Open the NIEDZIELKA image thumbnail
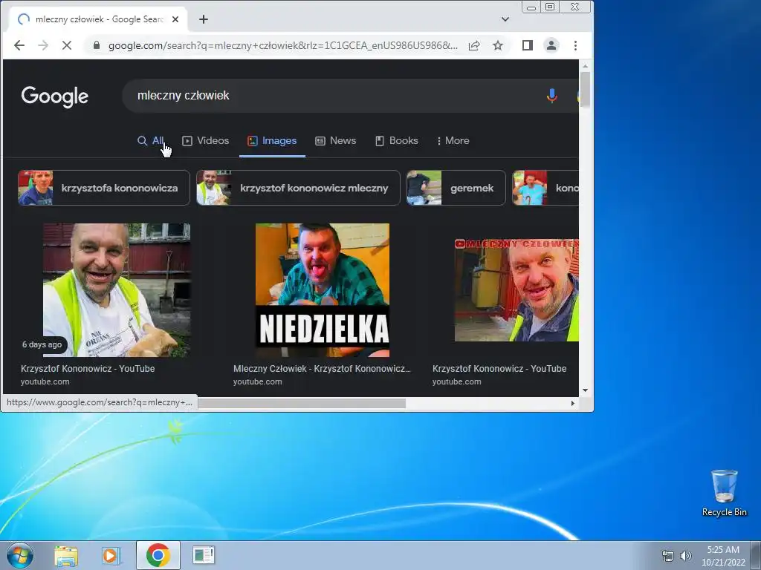 323,290
